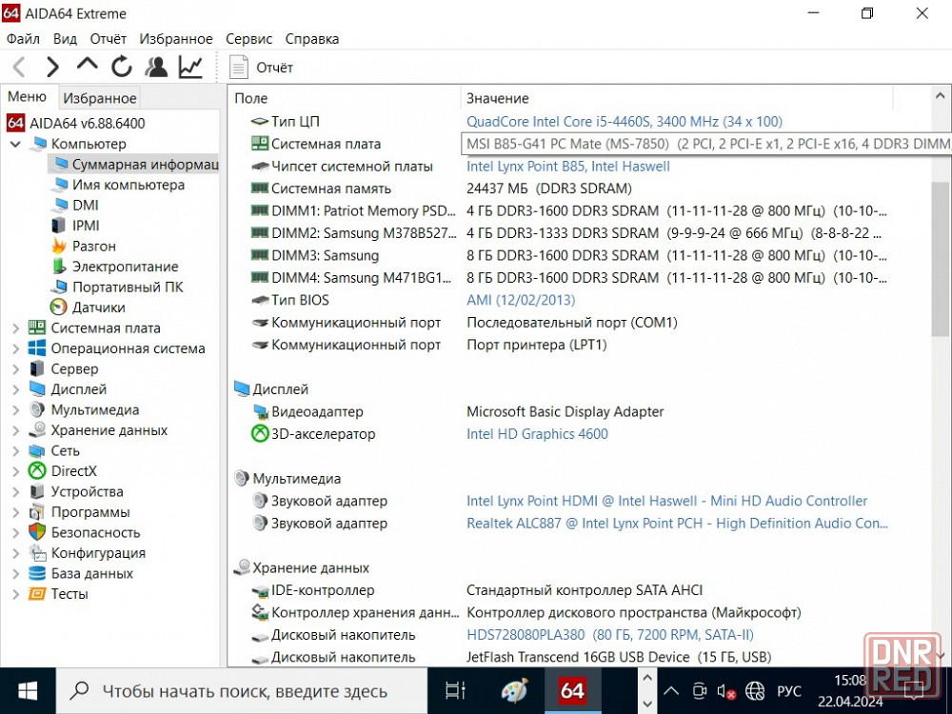
Task: Open the Вид menu
Action: (x=65, y=39)
